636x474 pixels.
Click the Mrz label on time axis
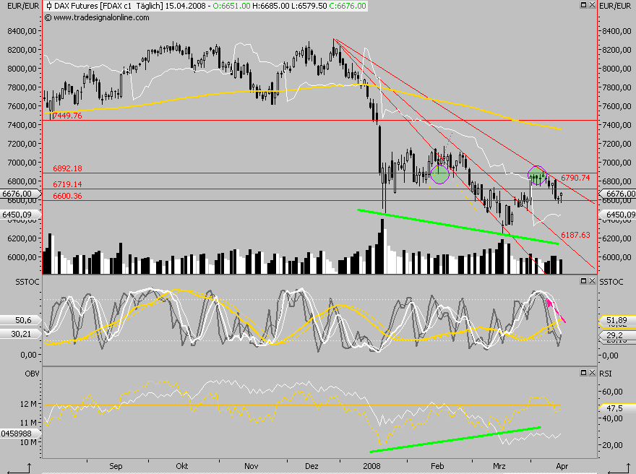[x=499, y=466]
